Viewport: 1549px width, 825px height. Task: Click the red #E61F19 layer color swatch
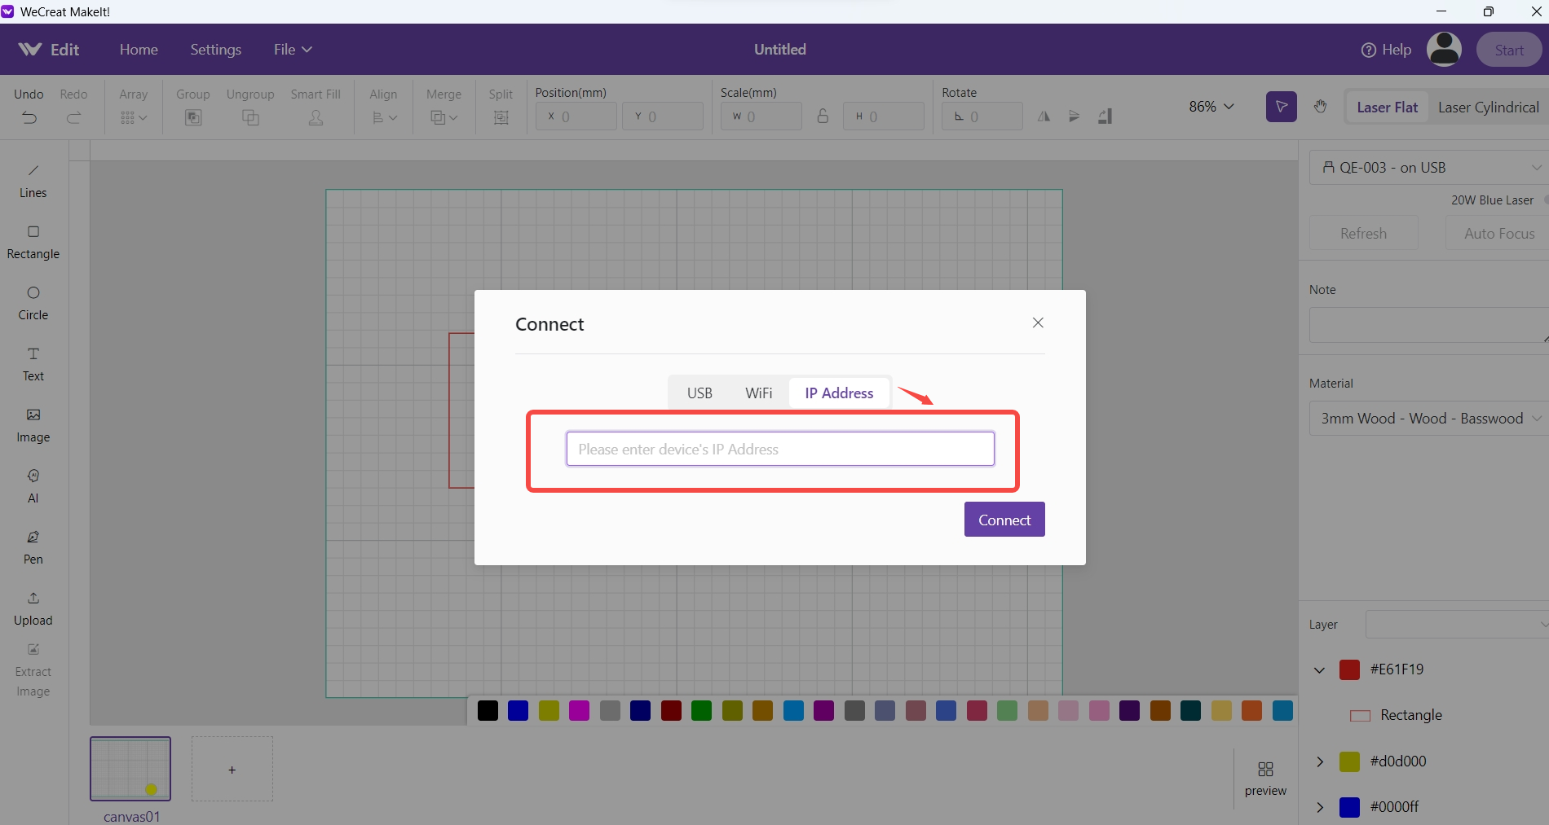[1350, 670]
